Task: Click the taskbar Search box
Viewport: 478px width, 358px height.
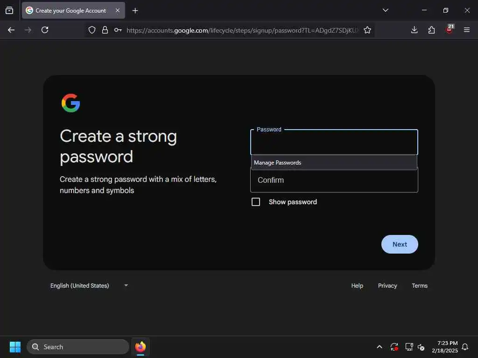Action: click(78, 347)
